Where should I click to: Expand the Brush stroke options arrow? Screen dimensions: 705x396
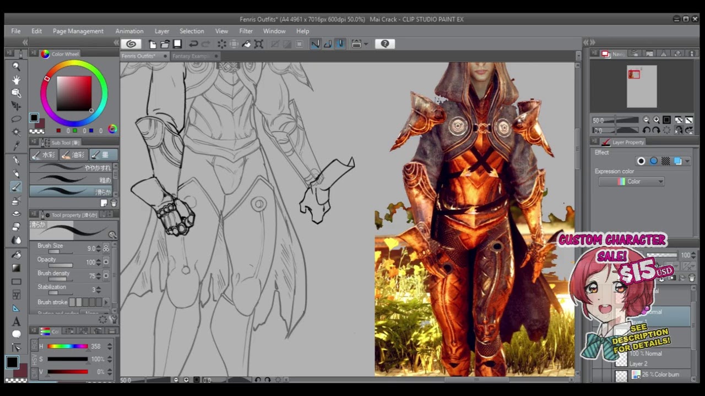click(x=106, y=302)
